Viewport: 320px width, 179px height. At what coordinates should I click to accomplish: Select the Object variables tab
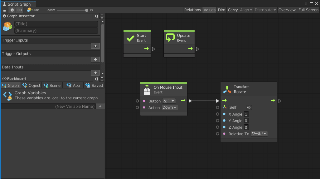click(x=32, y=85)
